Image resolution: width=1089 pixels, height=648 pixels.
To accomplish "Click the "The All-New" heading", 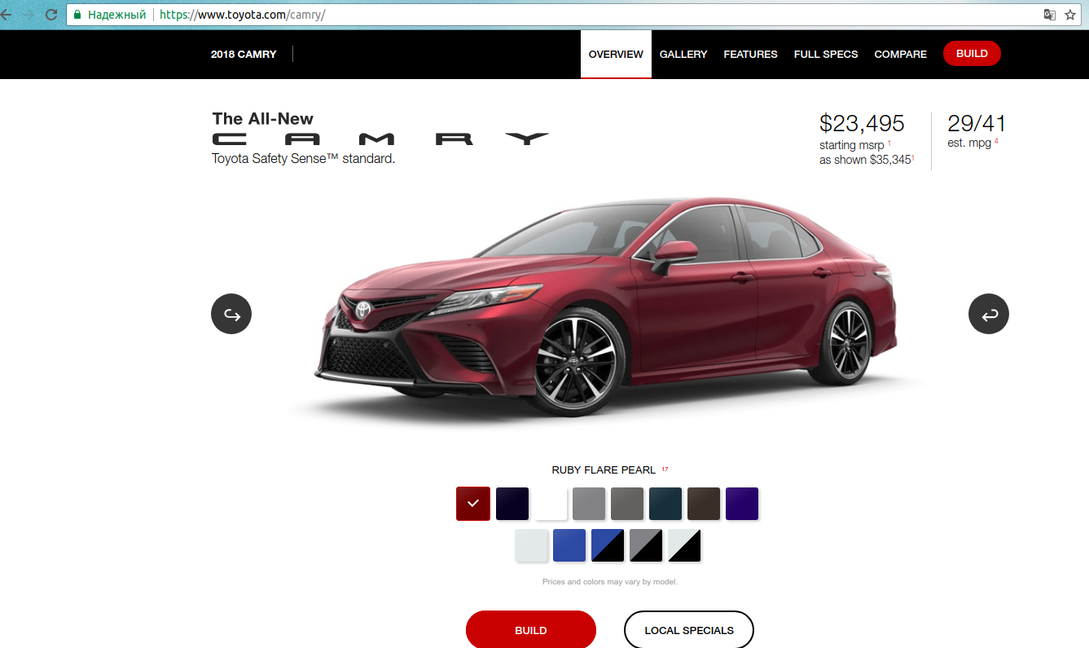I will click(263, 119).
